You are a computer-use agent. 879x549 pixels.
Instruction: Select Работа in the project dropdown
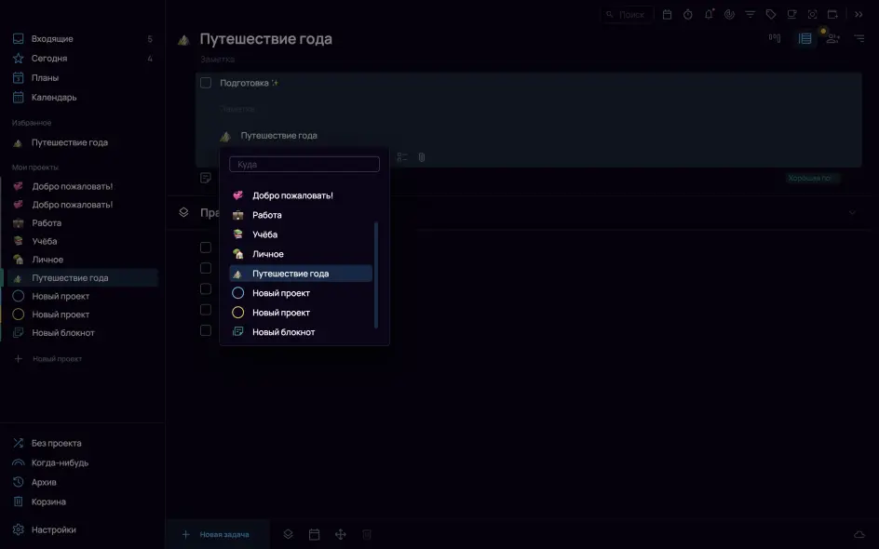point(267,215)
